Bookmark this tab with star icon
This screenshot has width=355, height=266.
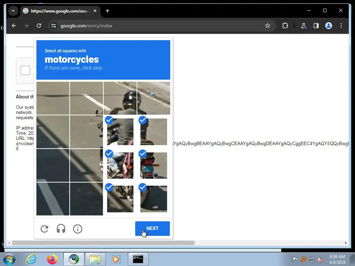pos(268,26)
